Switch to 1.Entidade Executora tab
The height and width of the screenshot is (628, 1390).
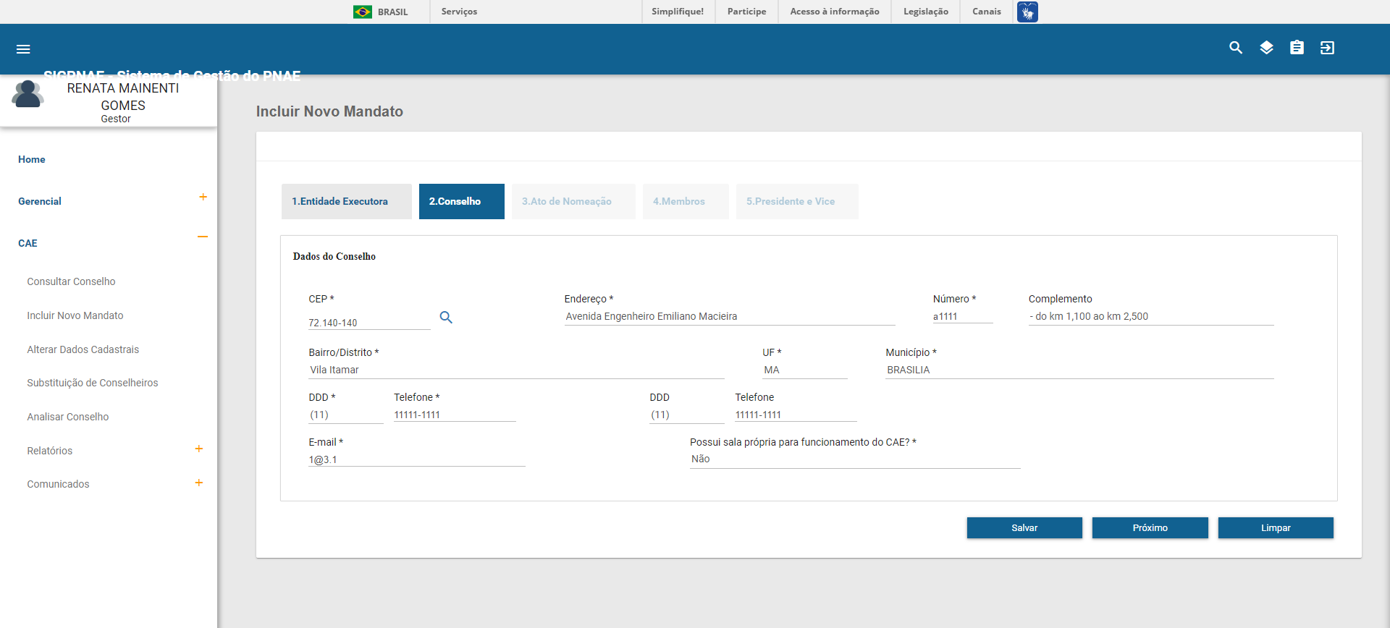coord(346,202)
